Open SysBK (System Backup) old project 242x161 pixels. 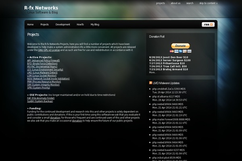(40, 101)
